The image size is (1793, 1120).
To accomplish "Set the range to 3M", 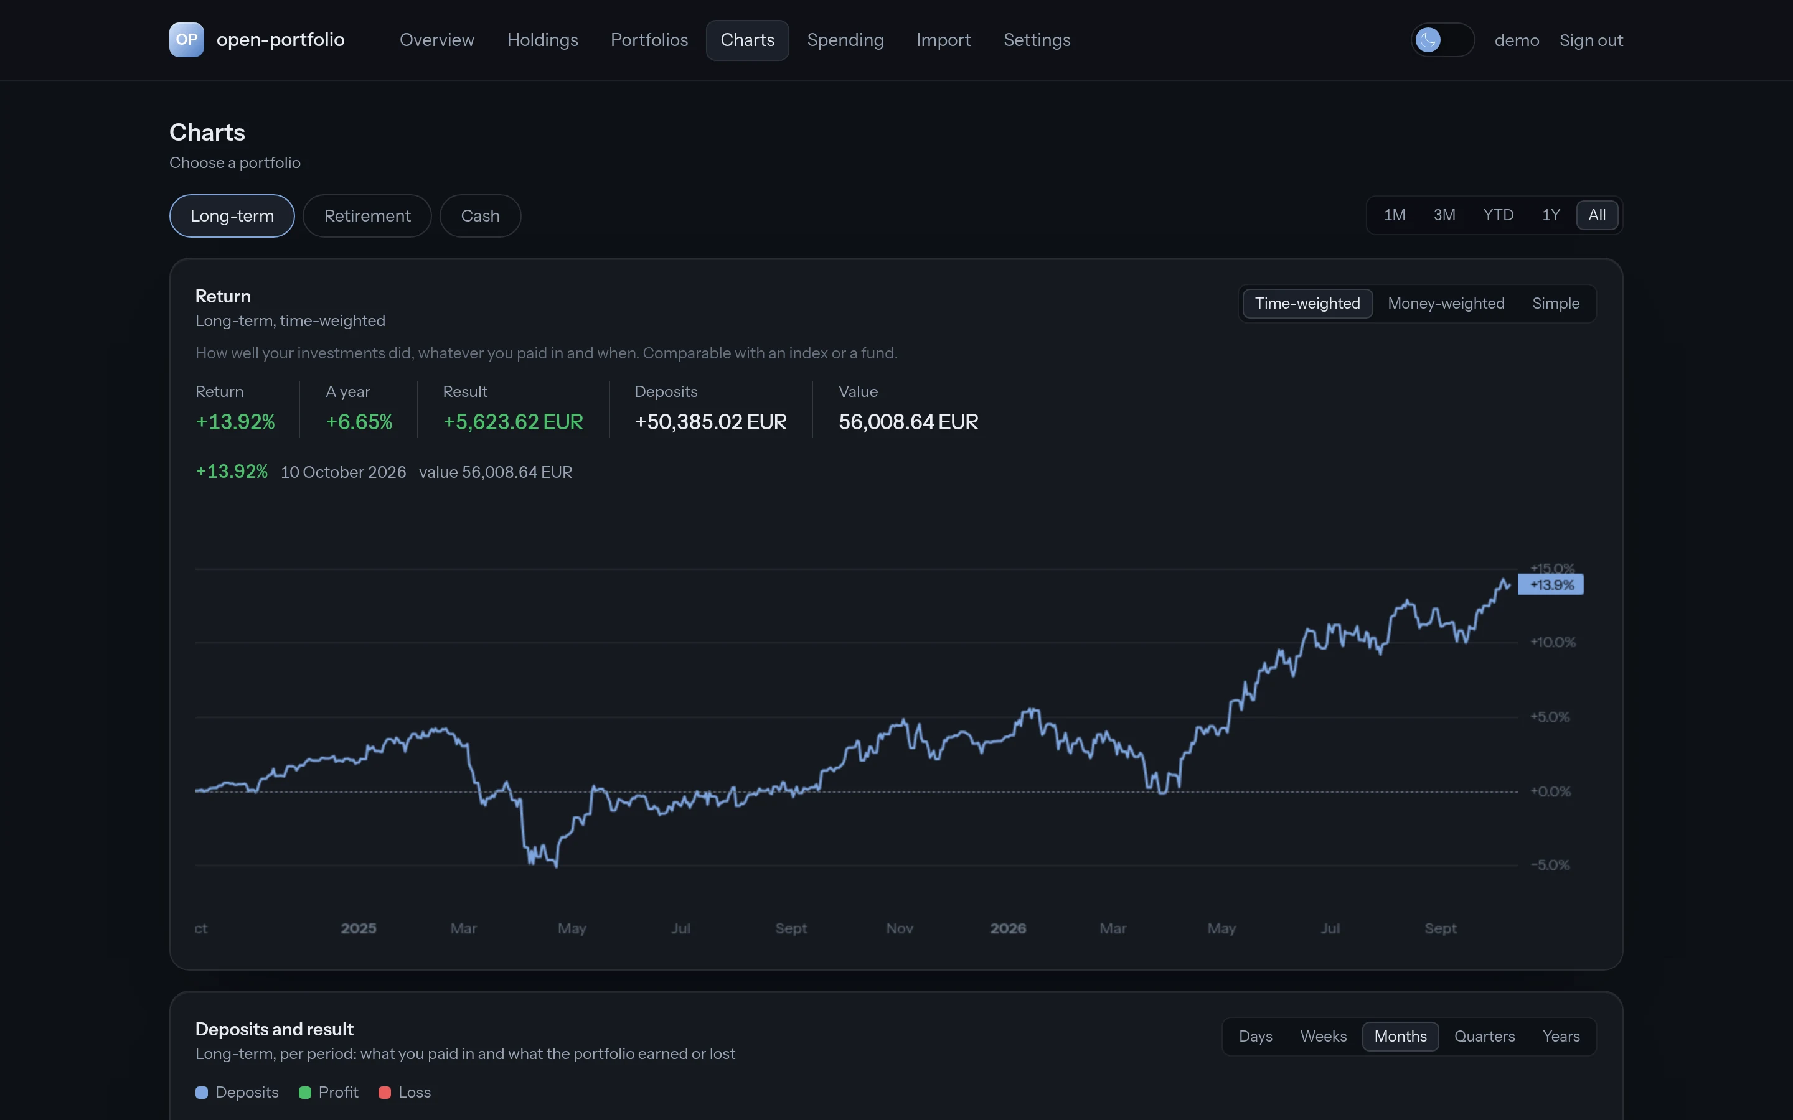I will (x=1444, y=215).
